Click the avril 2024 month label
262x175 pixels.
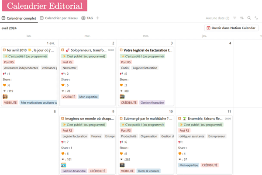pos(9,28)
